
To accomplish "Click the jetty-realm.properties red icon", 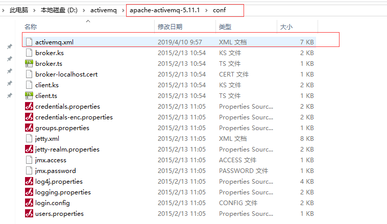I will 29,150.
